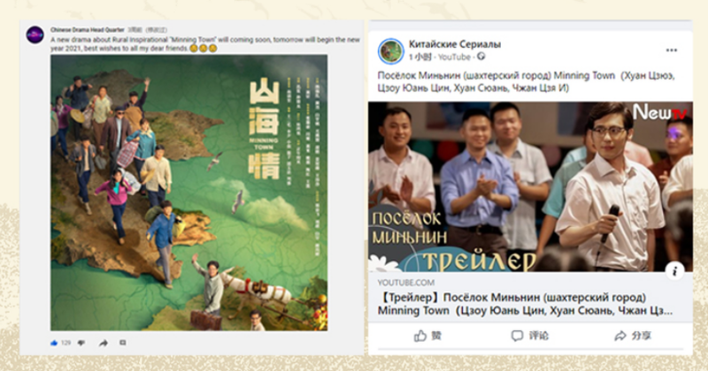Image resolution: width=708 pixels, height=371 pixels.
Task: Click the share arrow under YouTube post
Action: point(104,343)
